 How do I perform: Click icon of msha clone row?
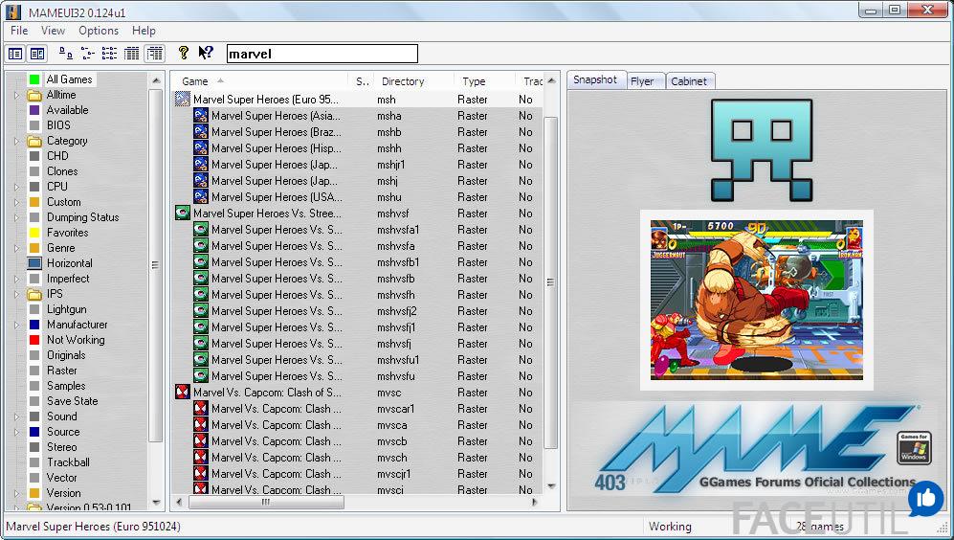pos(201,116)
